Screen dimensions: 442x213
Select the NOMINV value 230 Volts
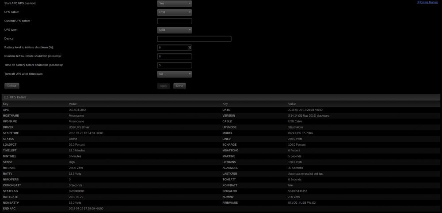pos(294,197)
